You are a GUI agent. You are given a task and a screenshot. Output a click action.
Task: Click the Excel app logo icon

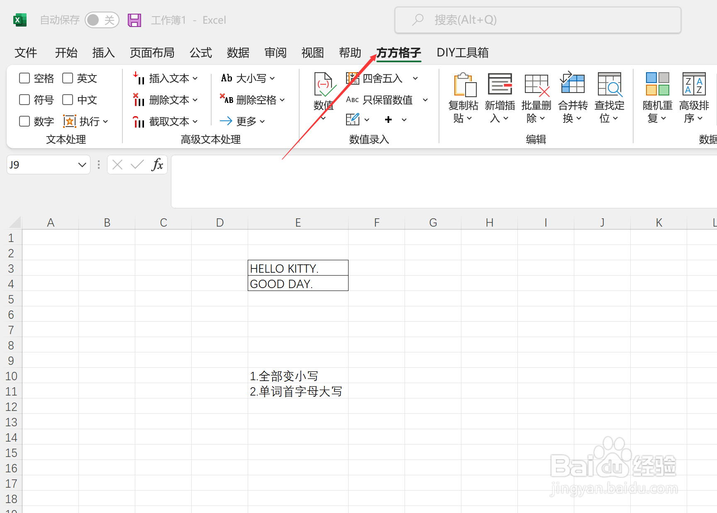[x=20, y=20]
